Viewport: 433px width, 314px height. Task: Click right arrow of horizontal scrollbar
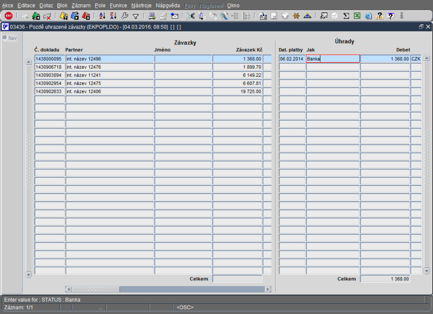click(x=268, y=289)
